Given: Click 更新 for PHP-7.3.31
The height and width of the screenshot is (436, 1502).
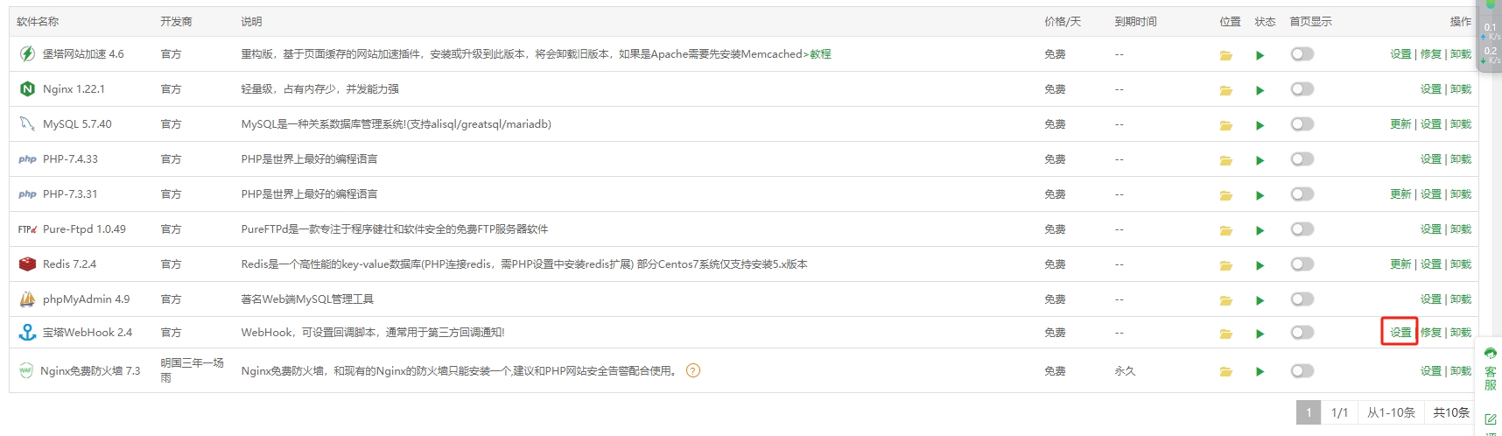Looking at the screenshot, I should tap(1400, 194).
